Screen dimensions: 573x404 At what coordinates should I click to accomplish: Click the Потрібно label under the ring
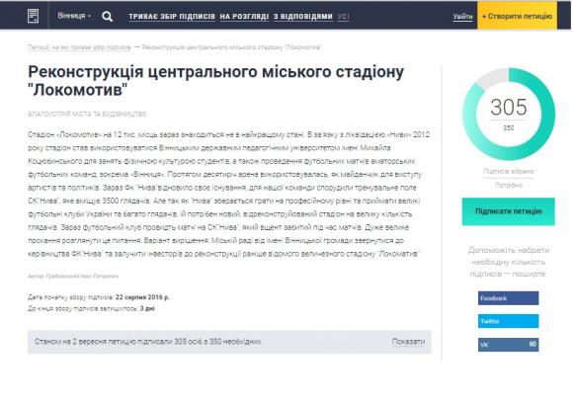tap(509, 185)
